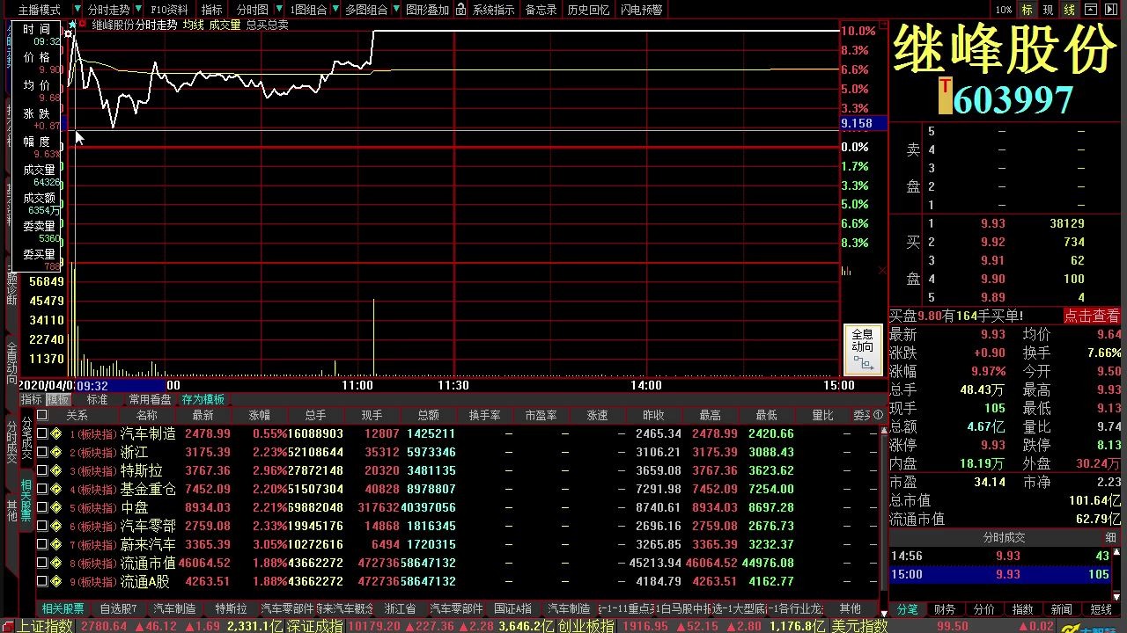1127x633 pixels.
Task: Open the 闪电预警 menu item
Action: click(641, 10)
